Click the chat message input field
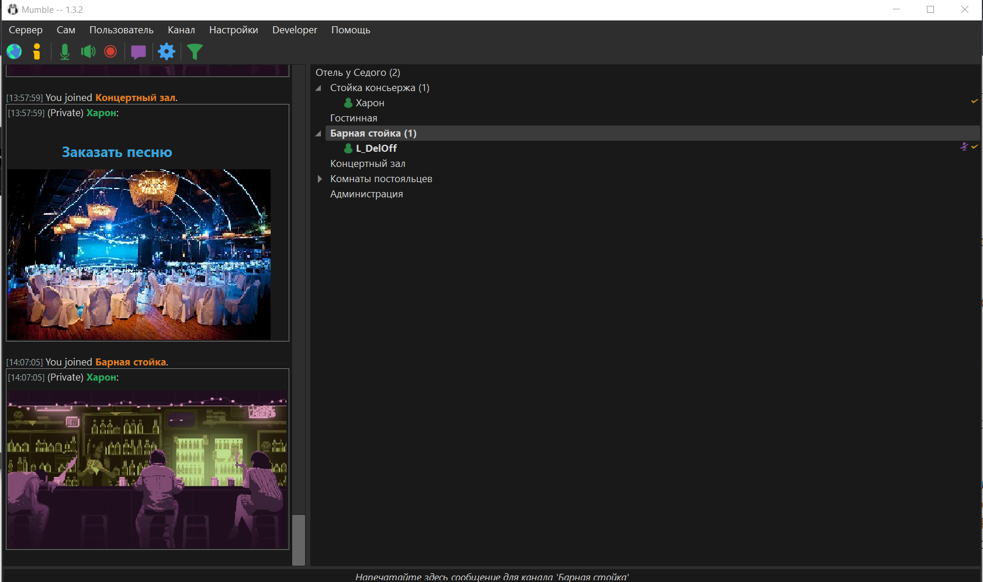 (491, 576)
